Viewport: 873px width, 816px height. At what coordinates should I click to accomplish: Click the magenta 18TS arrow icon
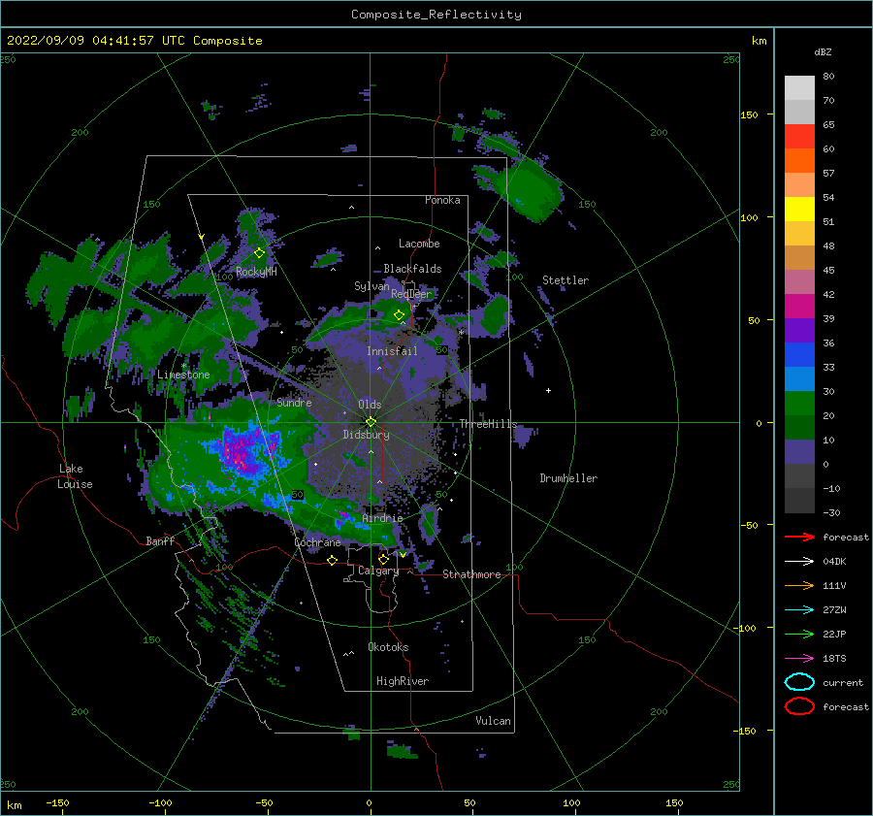799,658
